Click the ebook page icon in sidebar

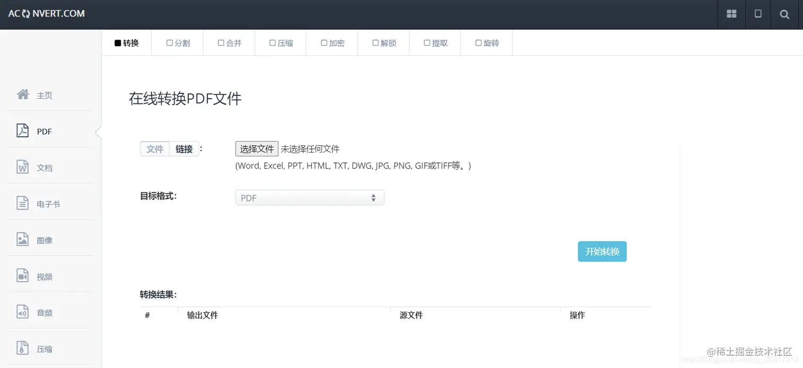coord(22,203)
